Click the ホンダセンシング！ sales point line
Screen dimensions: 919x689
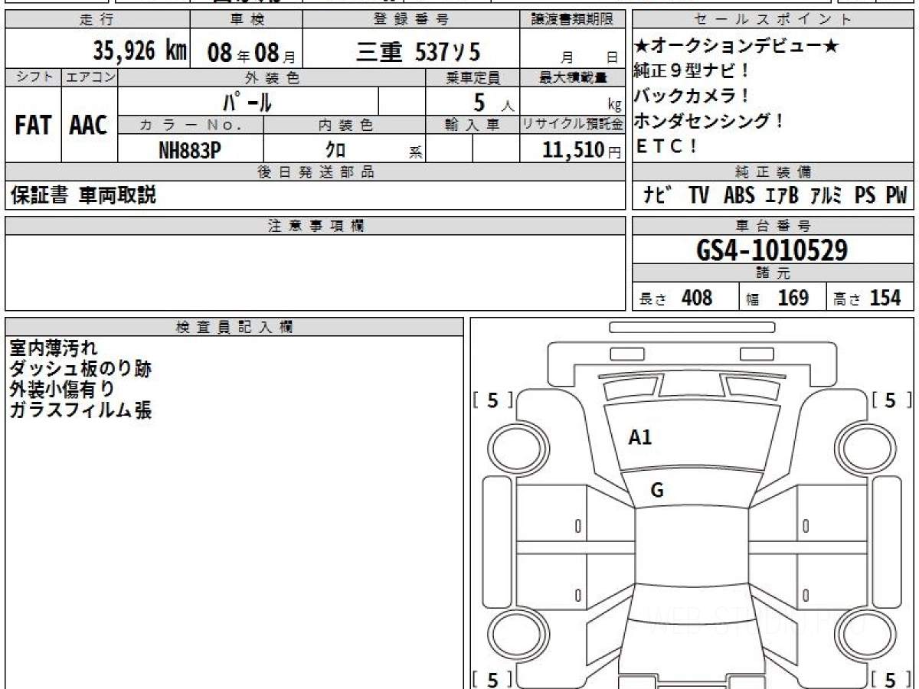pyautogui.click(x=709, y=121)
